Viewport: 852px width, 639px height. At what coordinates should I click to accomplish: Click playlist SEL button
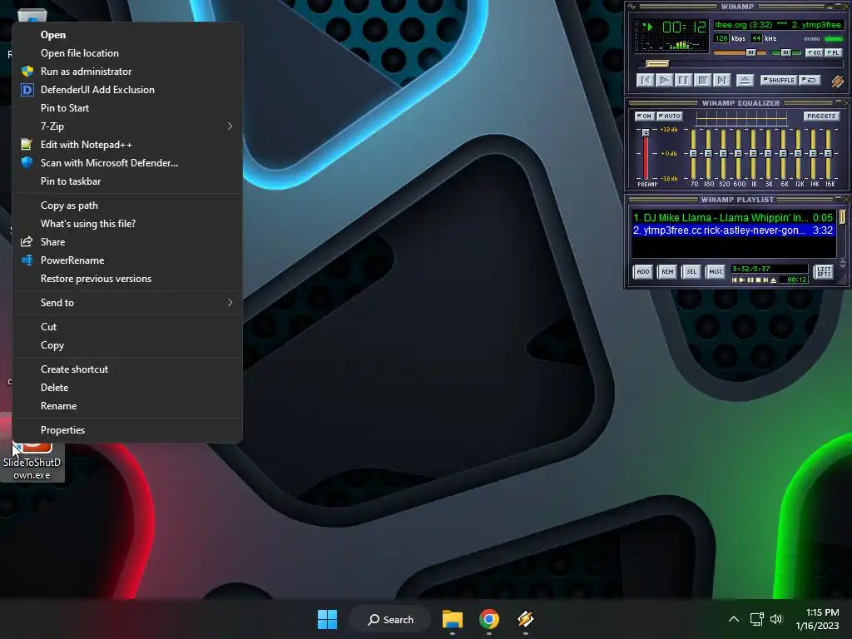[691, 272]
